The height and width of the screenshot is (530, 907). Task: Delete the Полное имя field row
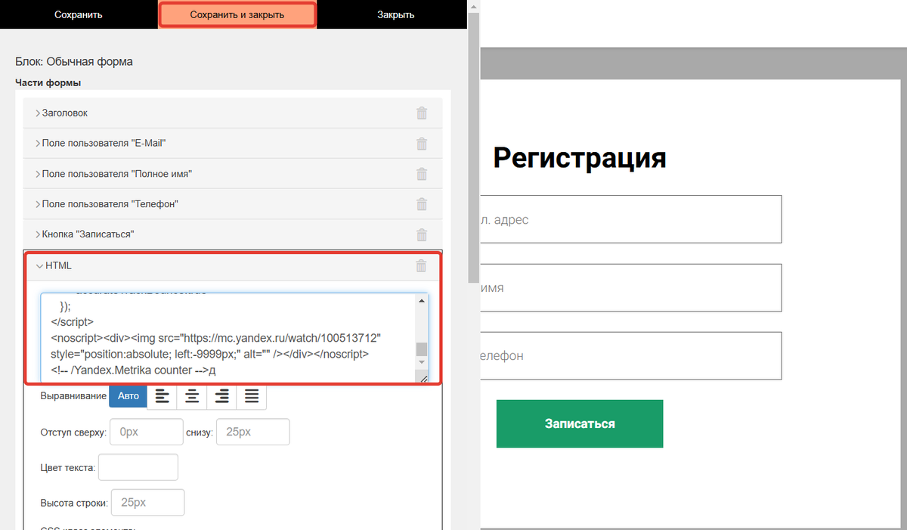tap(422, 174)
